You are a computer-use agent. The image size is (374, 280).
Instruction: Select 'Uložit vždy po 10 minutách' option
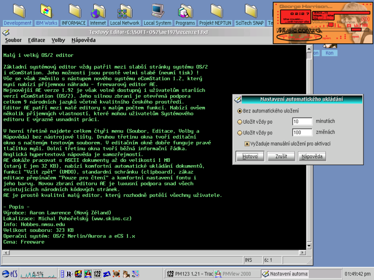239,122
